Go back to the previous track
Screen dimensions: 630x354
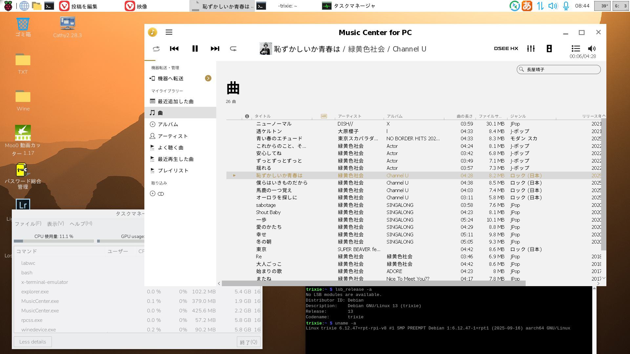tap(174, 49)
